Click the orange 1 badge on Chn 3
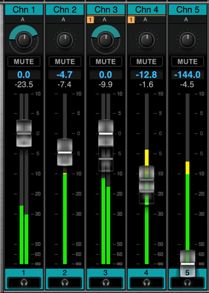The width and height of the screenshot is (209, 293). pos(90,20)
